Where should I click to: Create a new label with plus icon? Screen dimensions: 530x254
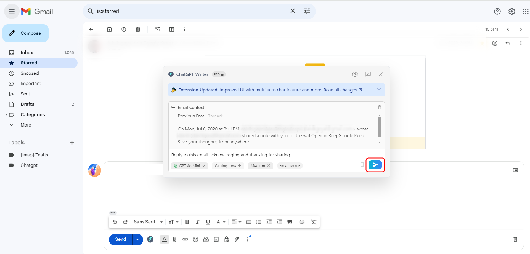(x=72, y=143)
